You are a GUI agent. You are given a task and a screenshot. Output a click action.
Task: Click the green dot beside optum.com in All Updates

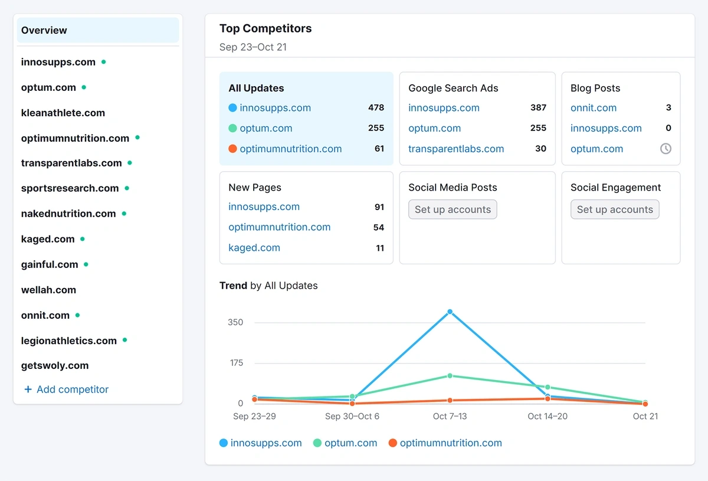point(232,128)
